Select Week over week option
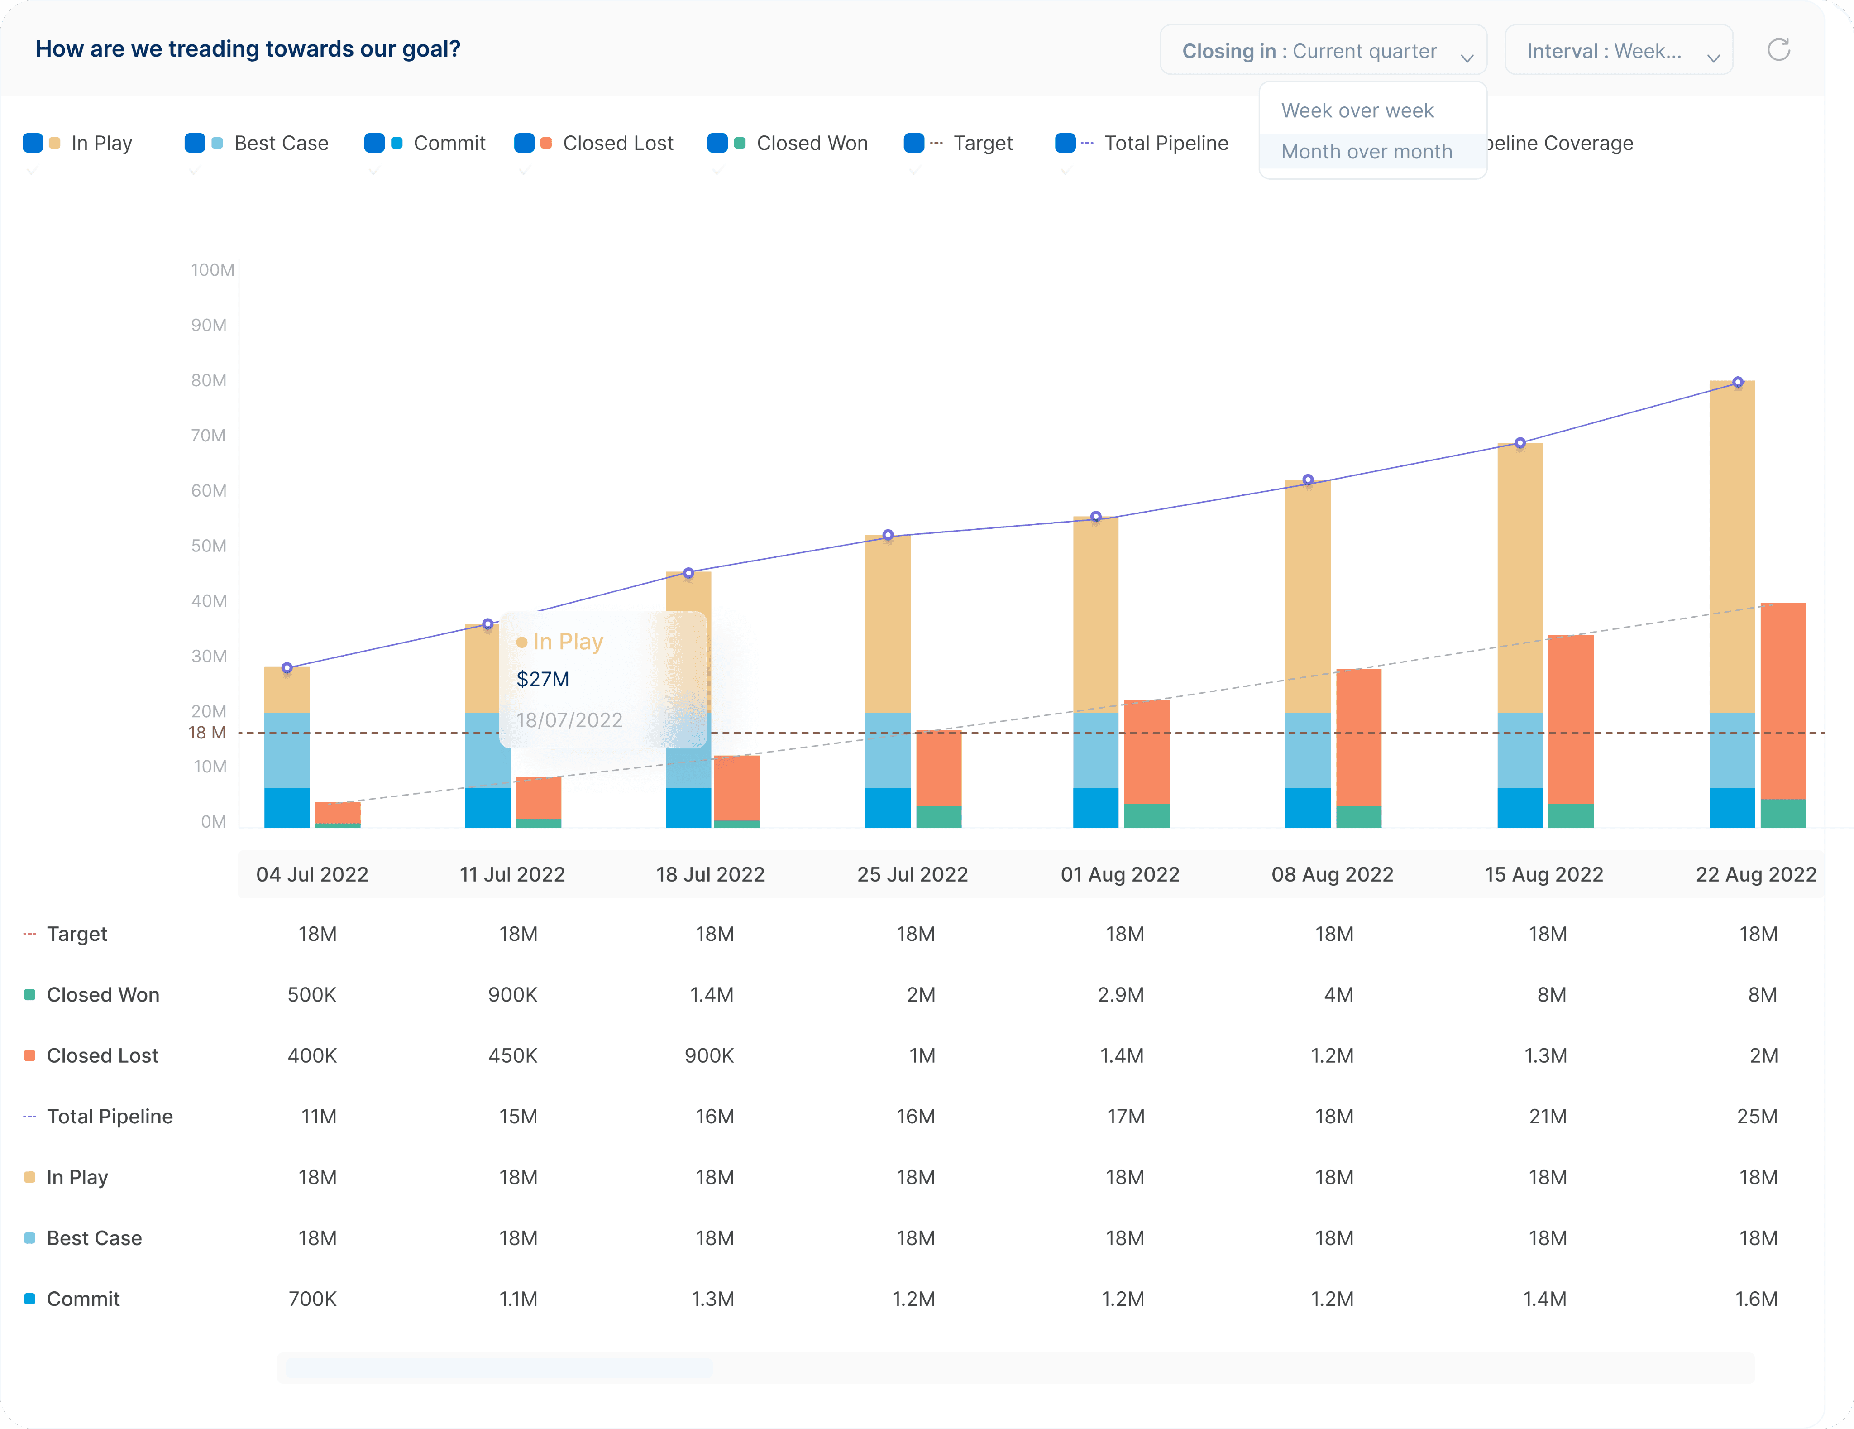 coord(1357,110)
